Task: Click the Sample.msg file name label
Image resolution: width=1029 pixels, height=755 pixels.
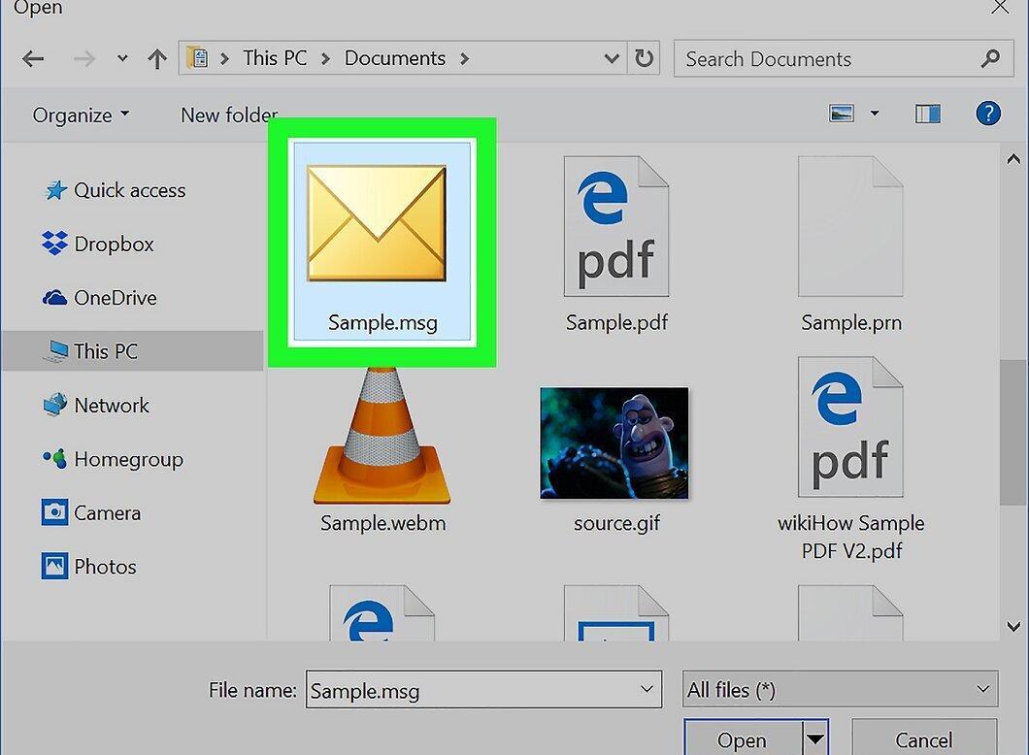Action: point(382,323)
